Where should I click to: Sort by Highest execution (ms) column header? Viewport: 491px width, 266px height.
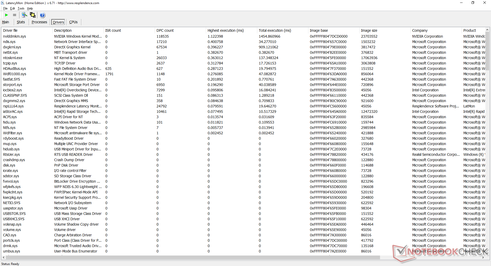(231, 30)
